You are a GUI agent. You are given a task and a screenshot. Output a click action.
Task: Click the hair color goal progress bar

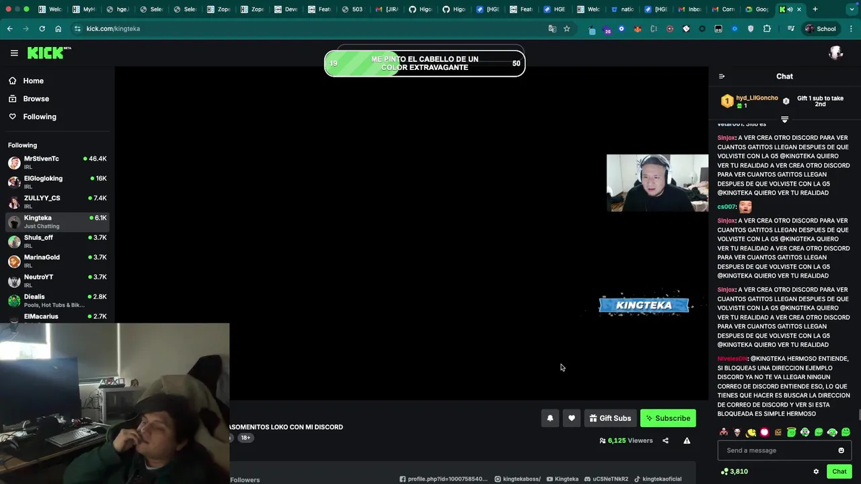424,64
